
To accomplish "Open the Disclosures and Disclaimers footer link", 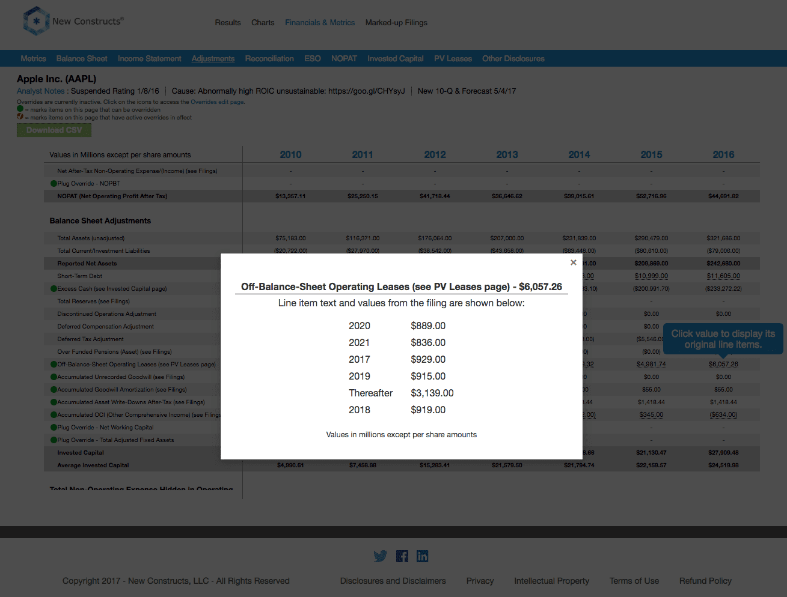I will tap(393, 581).
